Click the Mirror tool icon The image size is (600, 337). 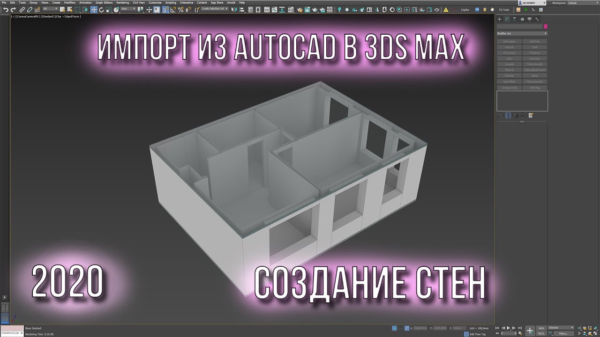[x=233, y=9]
